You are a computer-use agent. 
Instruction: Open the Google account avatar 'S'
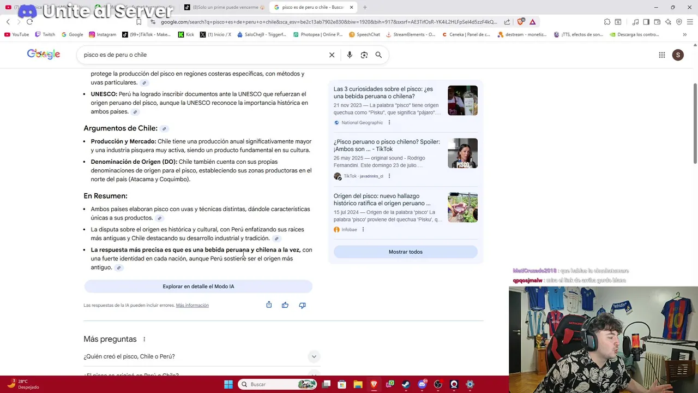click(678, 55)
